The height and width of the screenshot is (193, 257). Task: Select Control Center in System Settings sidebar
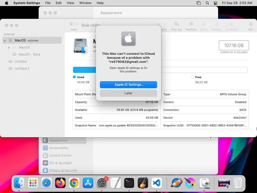63,155
